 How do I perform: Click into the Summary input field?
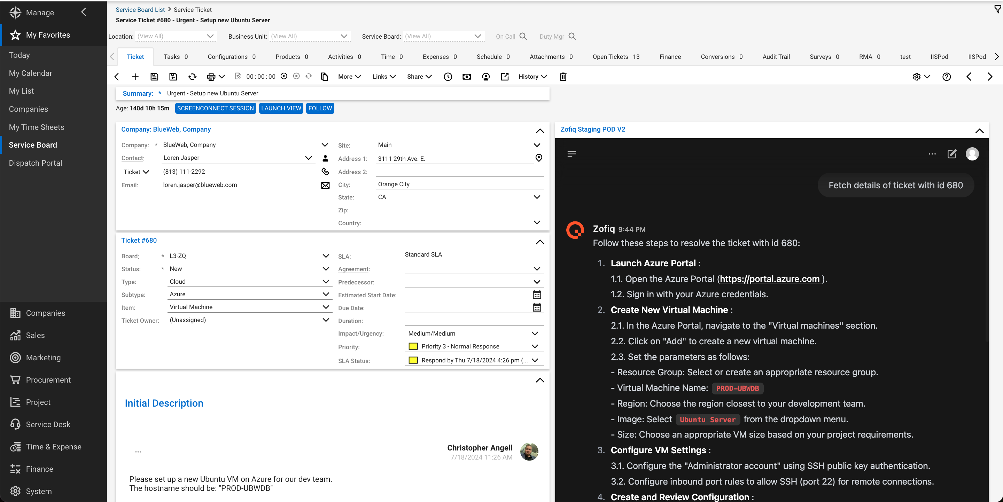coord(356,93)
